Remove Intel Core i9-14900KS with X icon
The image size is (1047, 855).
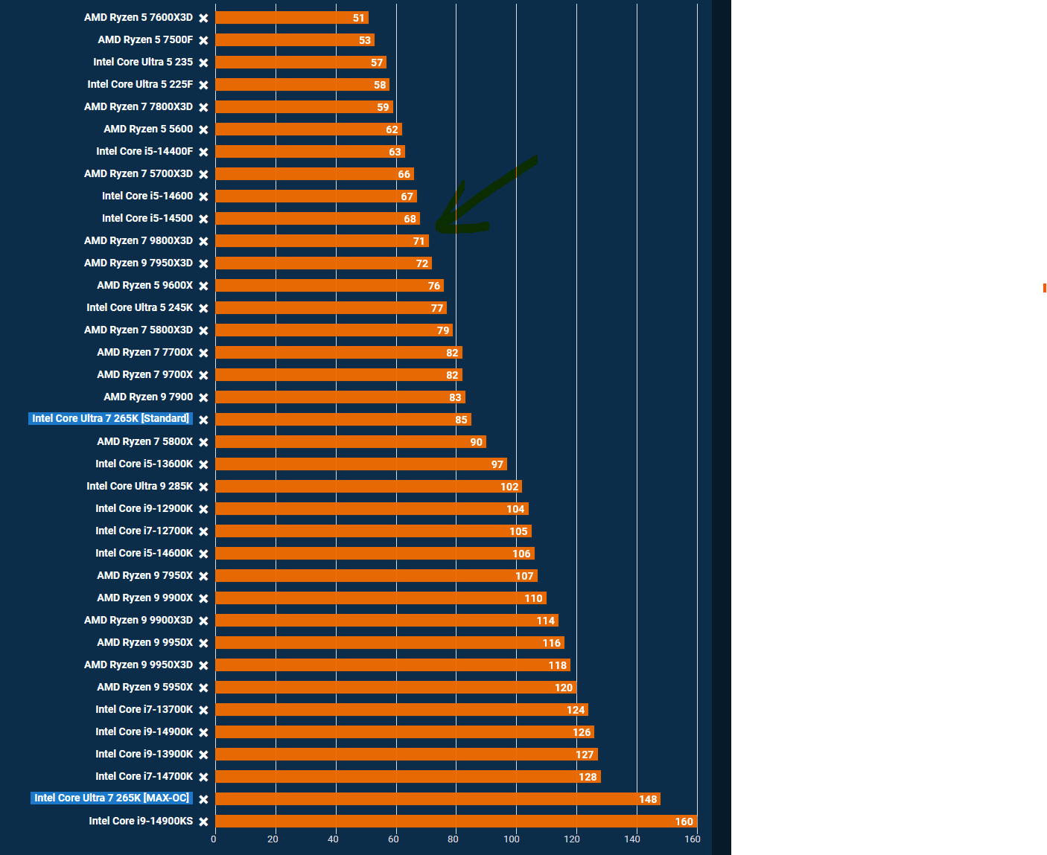pyautogui.click(x=203, y=822)
